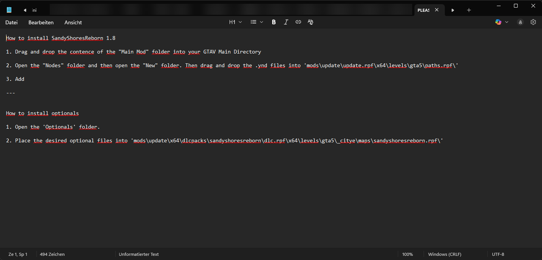The width and height of the screenshot is (542, 260).
Task: Switch to the ini tab
Action: click(34, 10)
